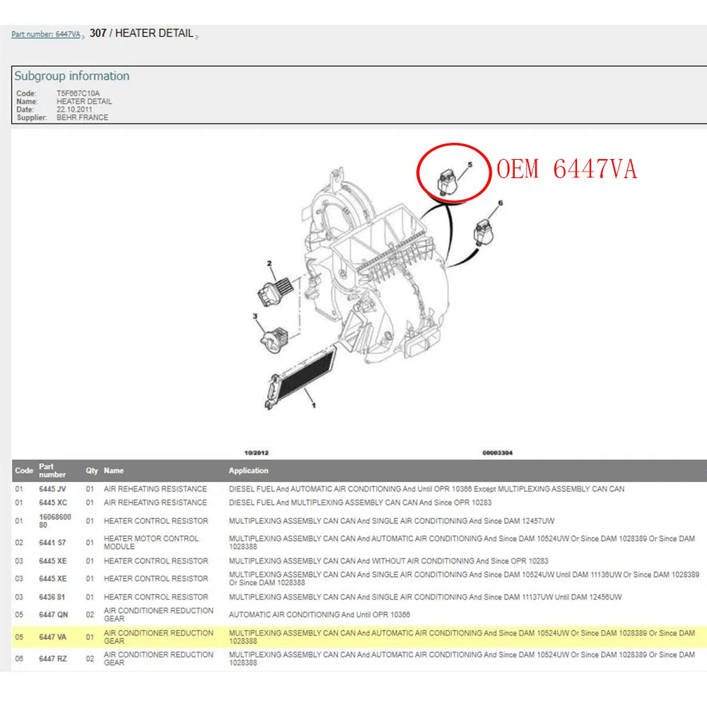The image size is (707, 707).
Task: Click the 'Application' column header
Action: [248, 470]
